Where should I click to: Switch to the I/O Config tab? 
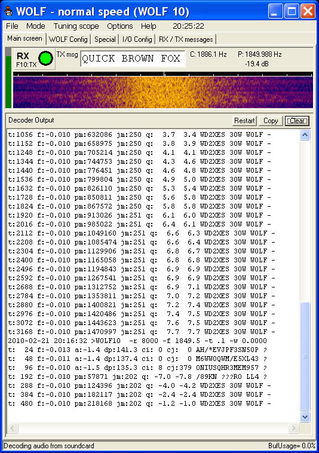[x=137, y=39]
